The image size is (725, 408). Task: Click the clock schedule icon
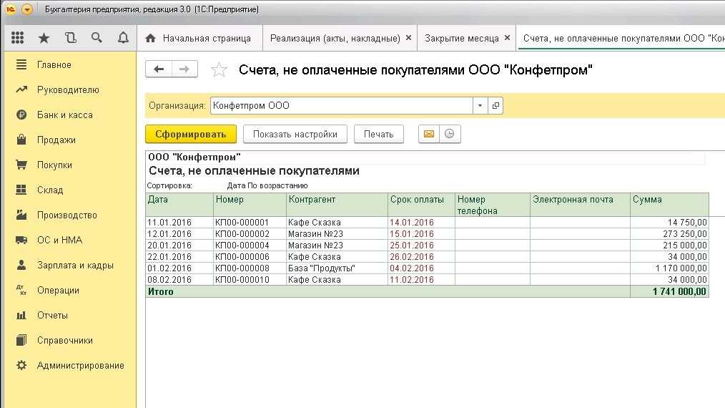pos(450,134)
